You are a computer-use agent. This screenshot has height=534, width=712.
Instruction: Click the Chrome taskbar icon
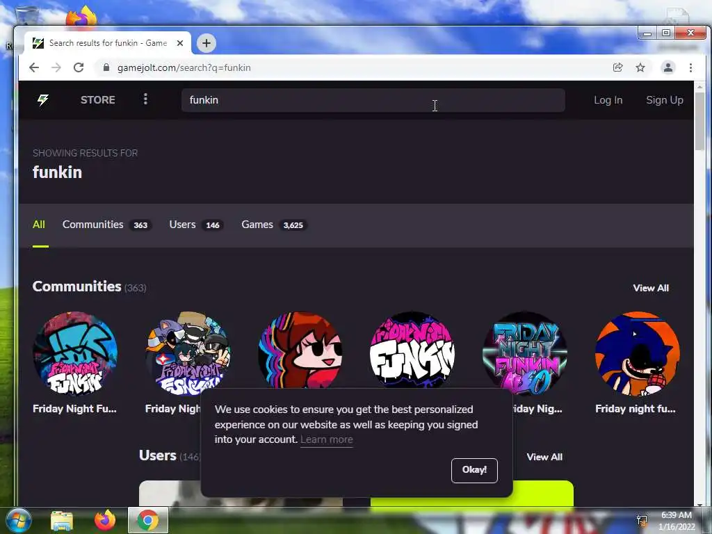pyautogui.click(x=148, y=520)
